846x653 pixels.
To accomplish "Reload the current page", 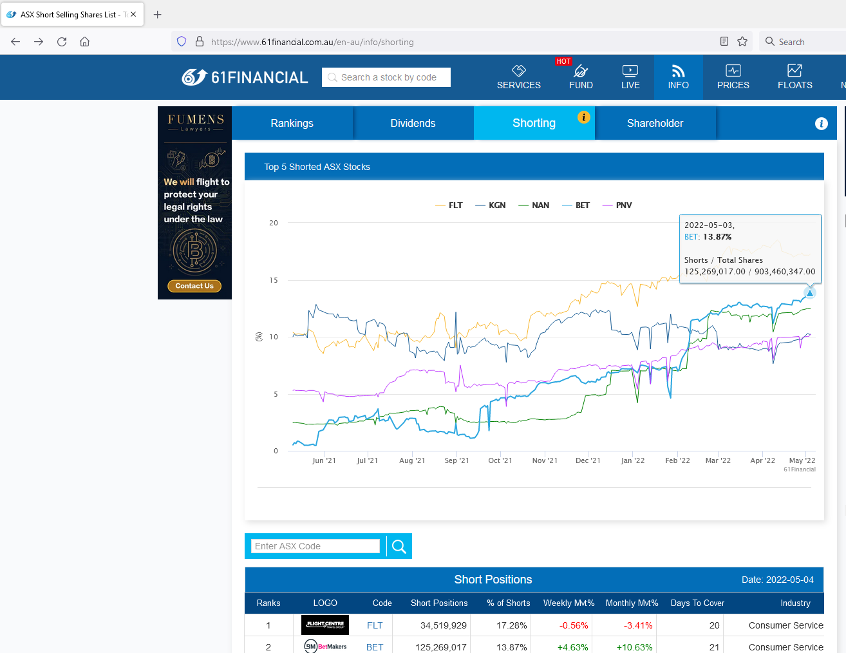I will (62, 42).
